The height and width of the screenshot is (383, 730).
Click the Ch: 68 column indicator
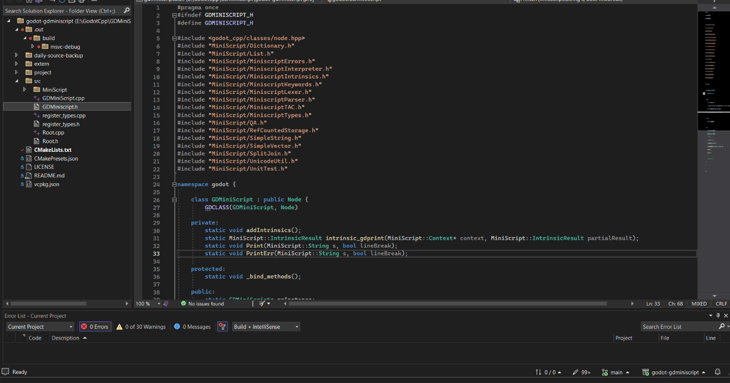pyautogui.click(x=675, y=304)
